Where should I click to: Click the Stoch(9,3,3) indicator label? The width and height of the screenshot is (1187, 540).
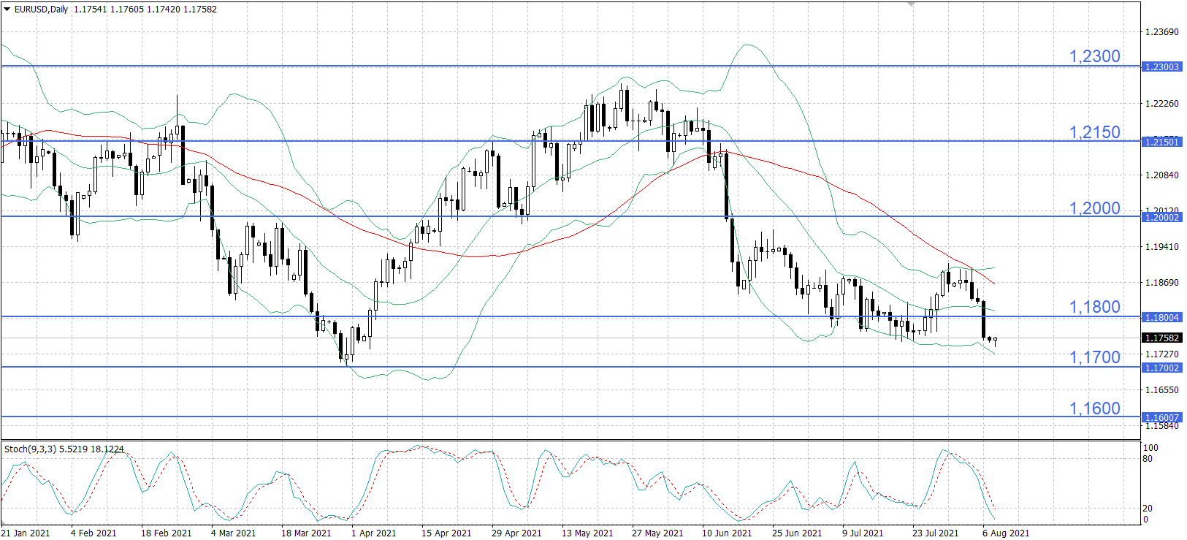[64, 449]
